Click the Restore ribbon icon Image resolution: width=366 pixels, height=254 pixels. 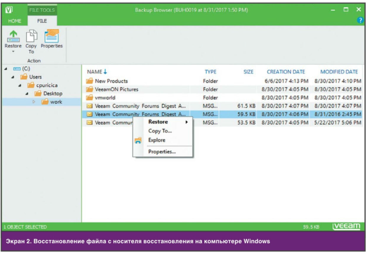tap(13, 36)
